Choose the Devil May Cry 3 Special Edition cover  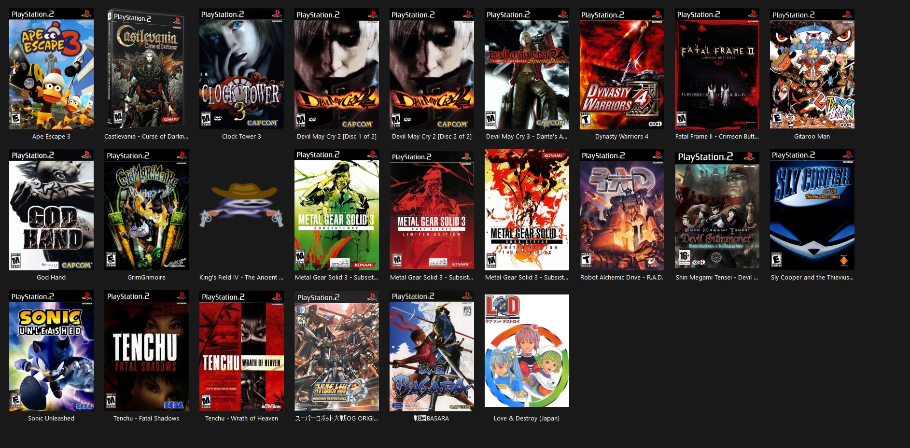(527, 69)
